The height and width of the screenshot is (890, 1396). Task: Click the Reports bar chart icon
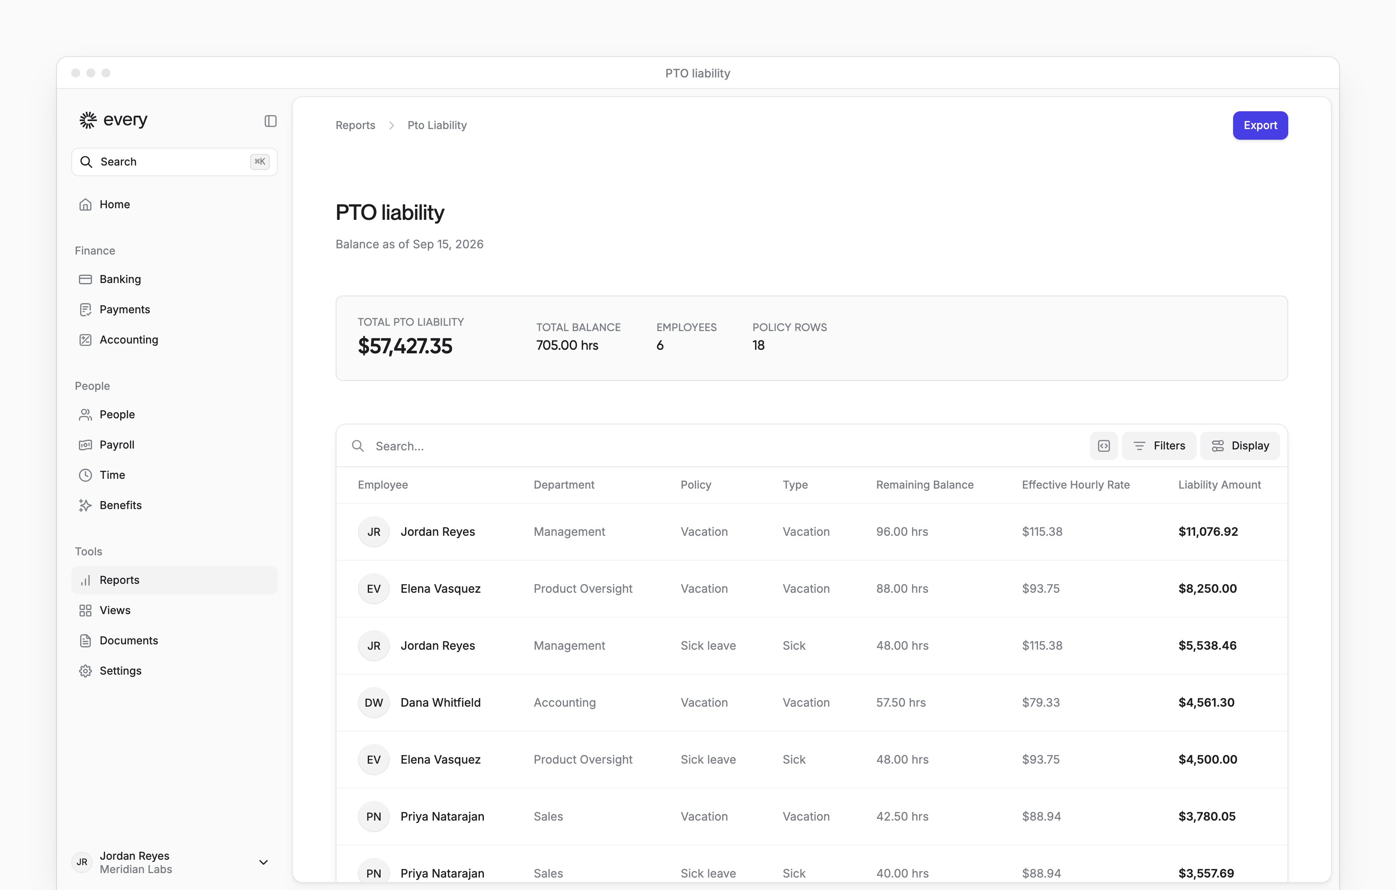pyautogui.click(x=85, y=580)
